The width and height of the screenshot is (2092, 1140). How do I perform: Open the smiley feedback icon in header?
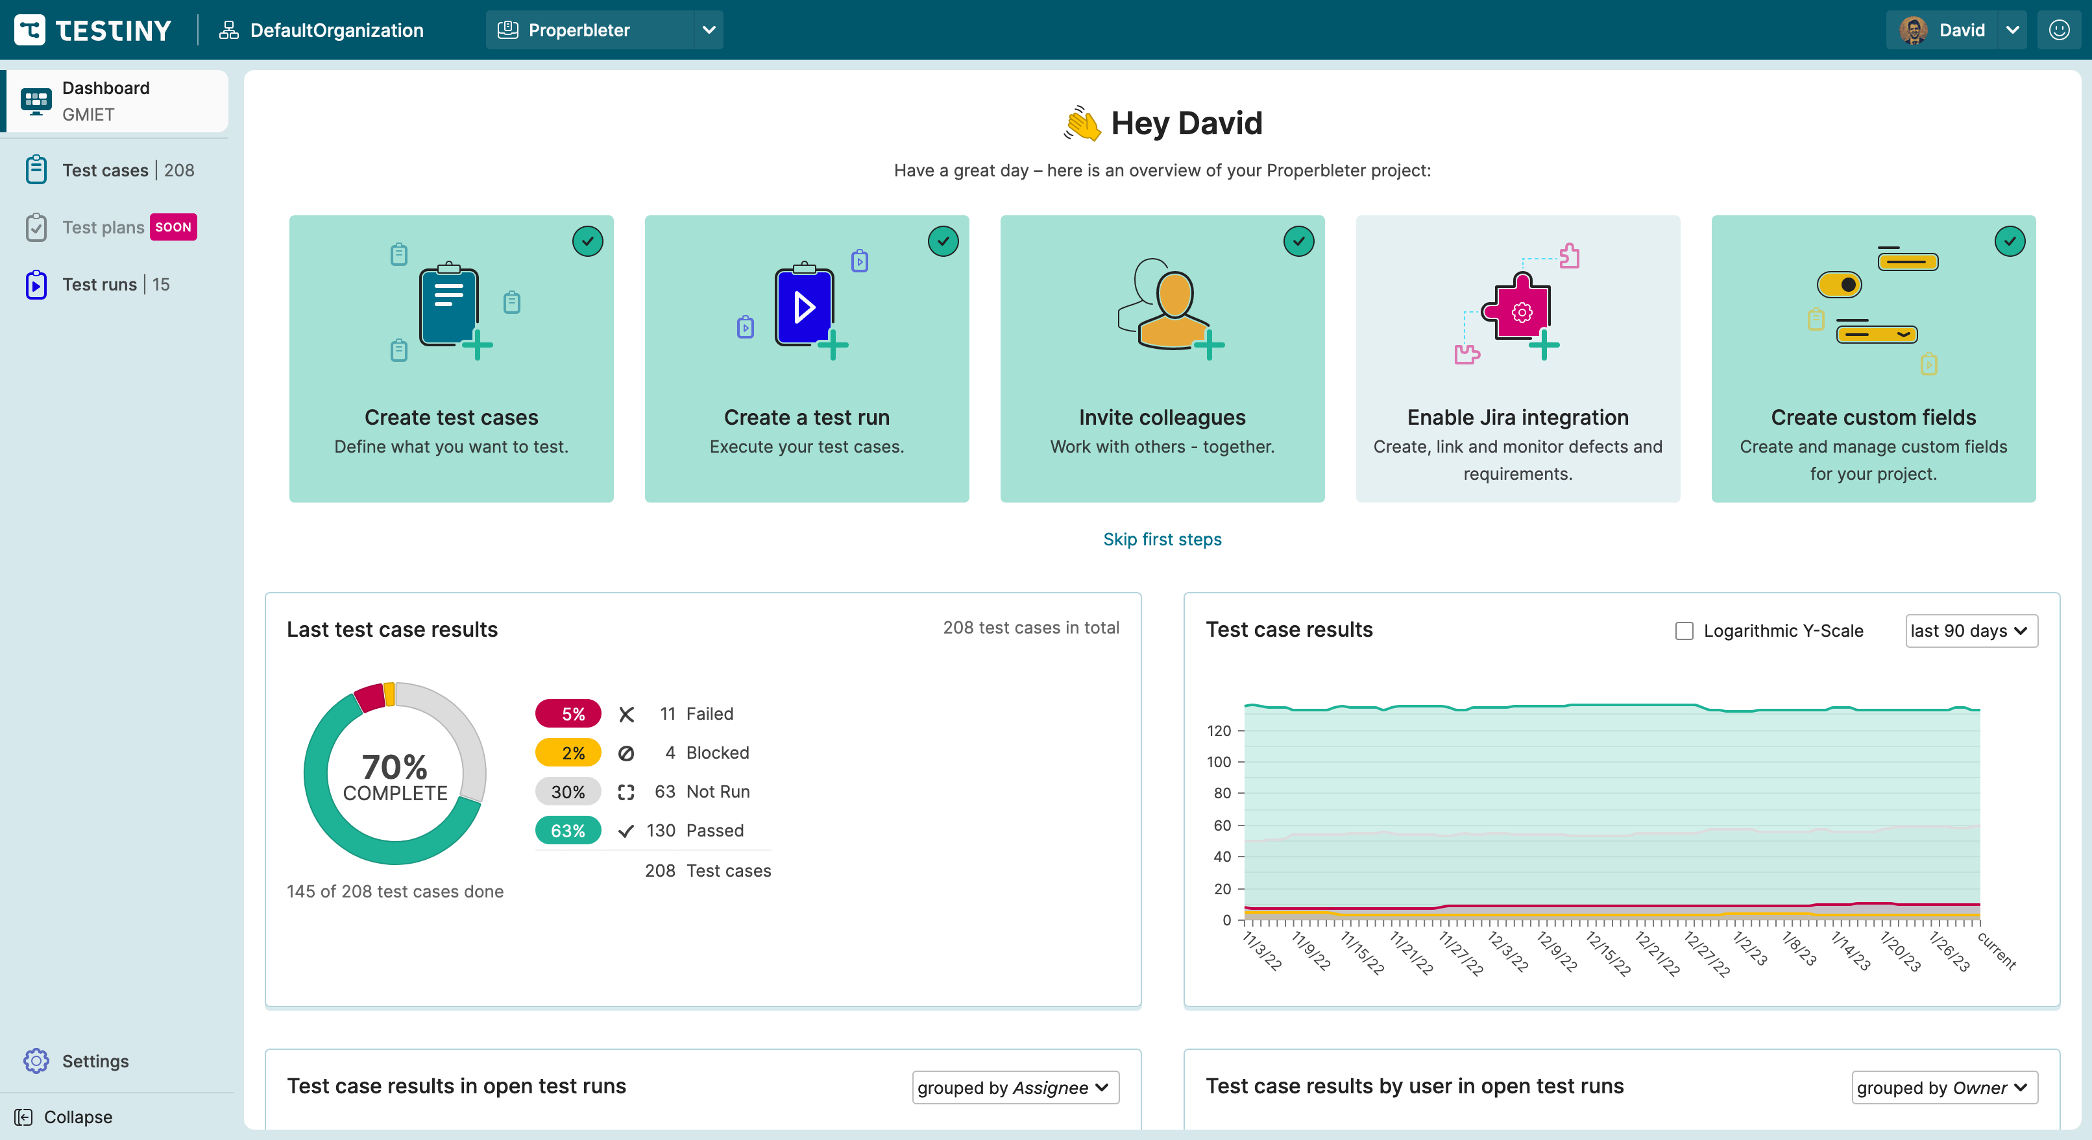point(2059,30)
